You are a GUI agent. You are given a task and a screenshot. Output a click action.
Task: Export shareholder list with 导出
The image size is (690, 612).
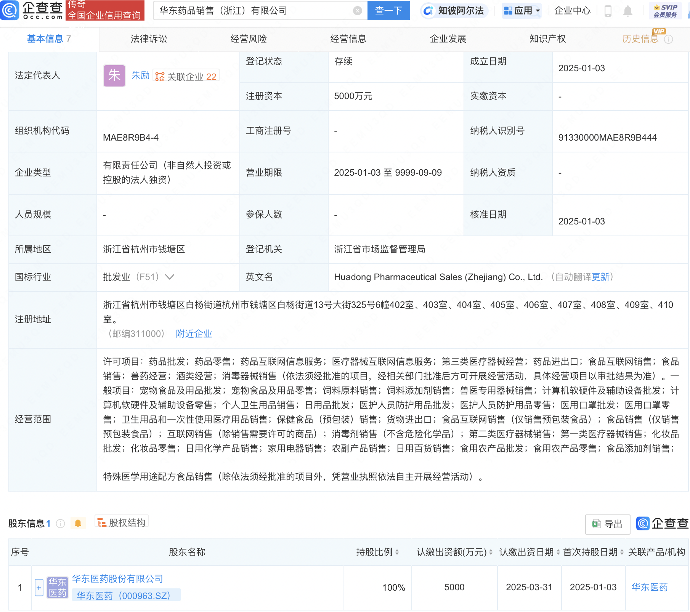tap(607, 524)
